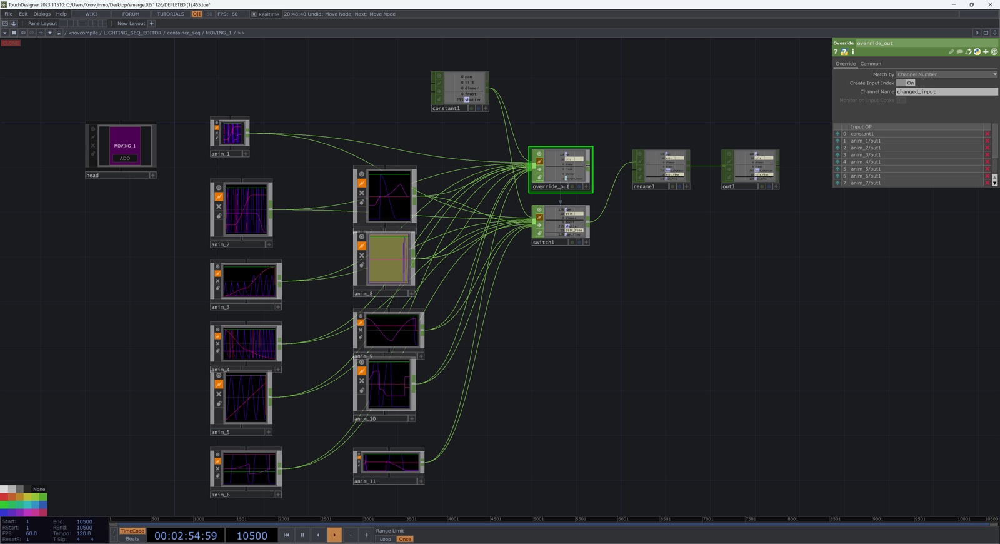Screen dimensions: 1000x544
Task: Remove the anim_5/out1 input with its red X
Action: point(987,169)
